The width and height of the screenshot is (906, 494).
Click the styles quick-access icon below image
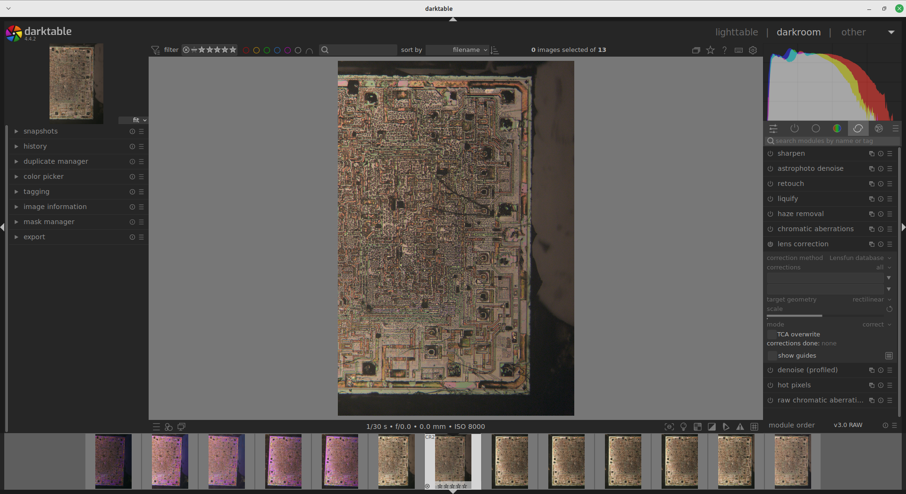coord(168,427)
